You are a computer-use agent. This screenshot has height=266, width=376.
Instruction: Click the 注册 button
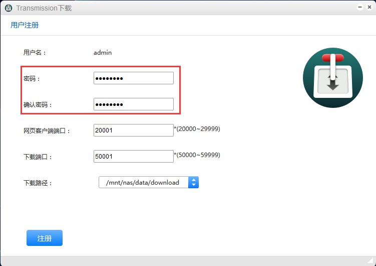(x=45, y=238)
